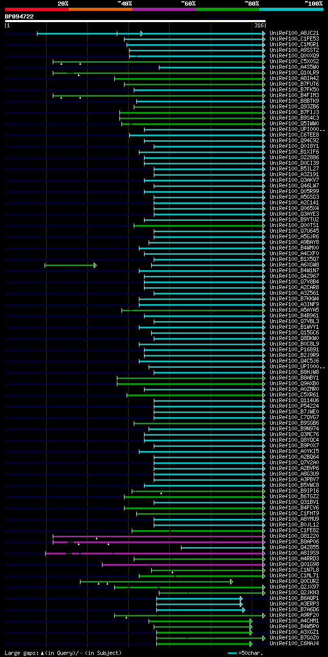Select the UniRef100_B9IPI6 label
Image resolution: width=328 pixels, height=657 pixels.
click(x=294, y=491)
